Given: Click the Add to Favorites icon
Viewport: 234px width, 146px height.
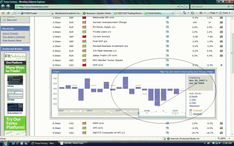Looking at the screenshot, I should pos(8,13).
